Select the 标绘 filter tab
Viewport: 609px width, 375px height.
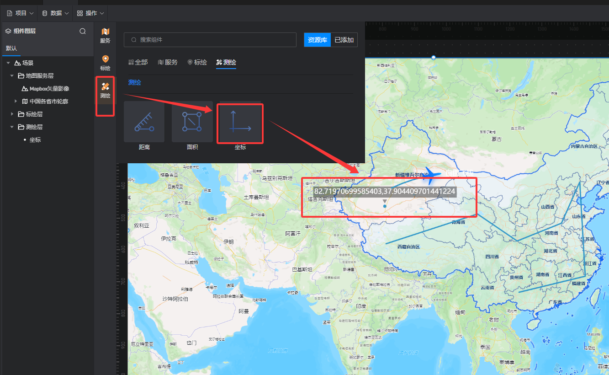(x=197, y=62)
